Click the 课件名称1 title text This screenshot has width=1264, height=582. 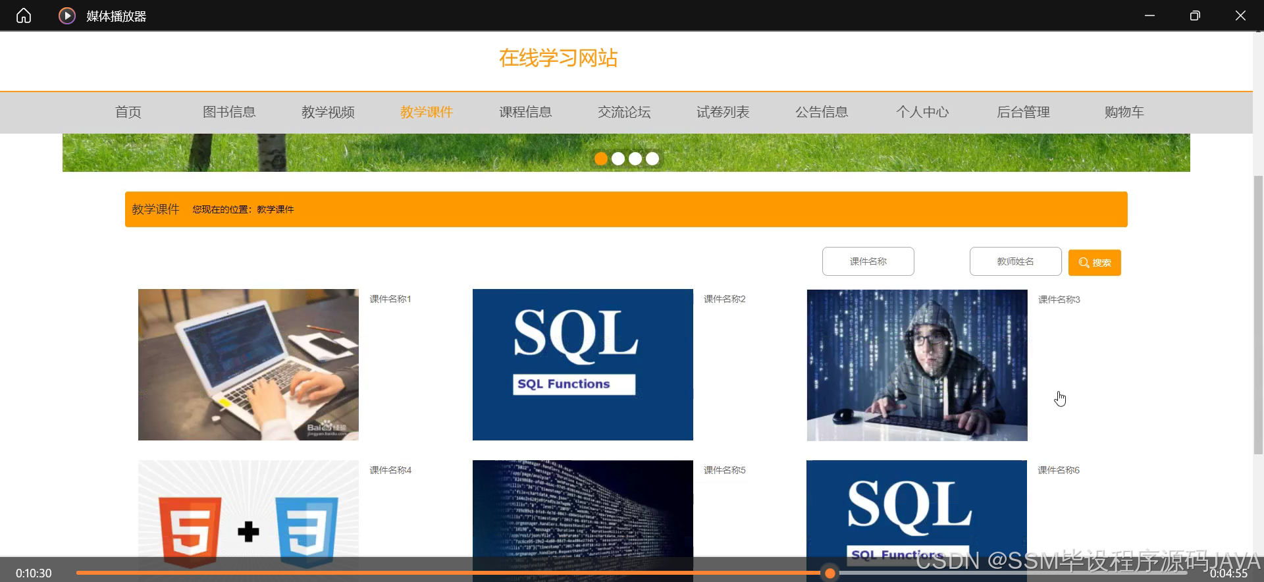tap(390, 299)
